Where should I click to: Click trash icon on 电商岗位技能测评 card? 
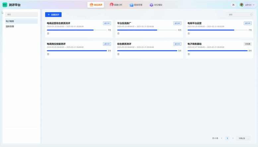coord(48,54)
